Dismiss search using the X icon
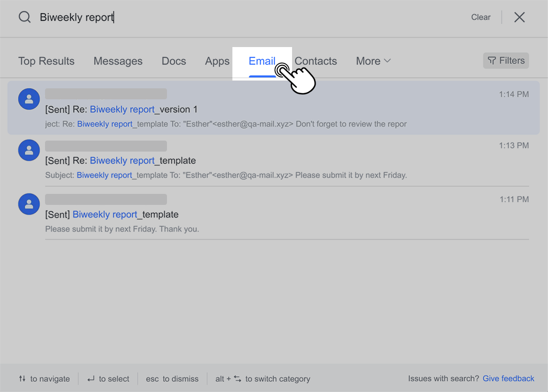This screenshot has width=548, height=392. (519, 17)
